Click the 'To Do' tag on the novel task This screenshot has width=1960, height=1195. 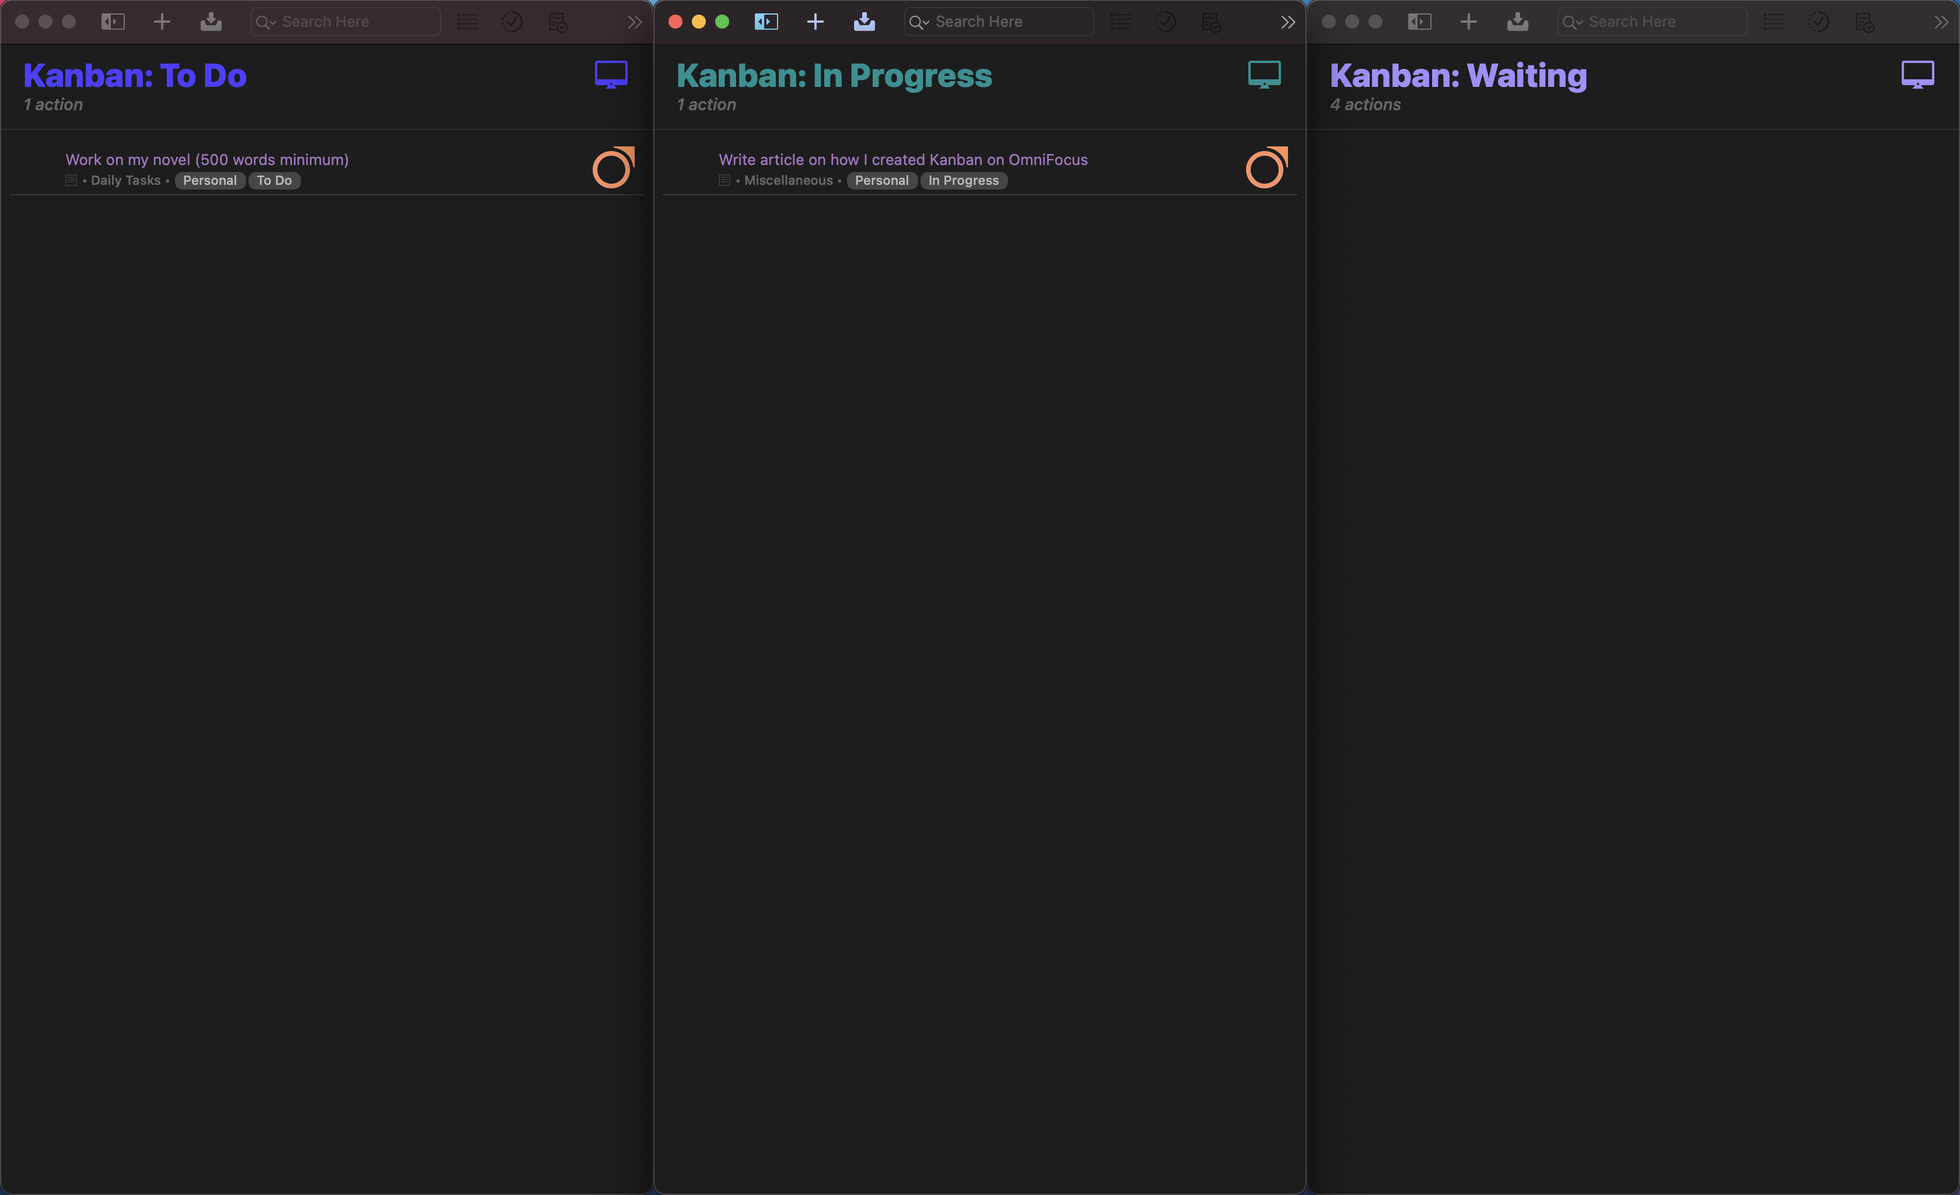click(274, 180)
